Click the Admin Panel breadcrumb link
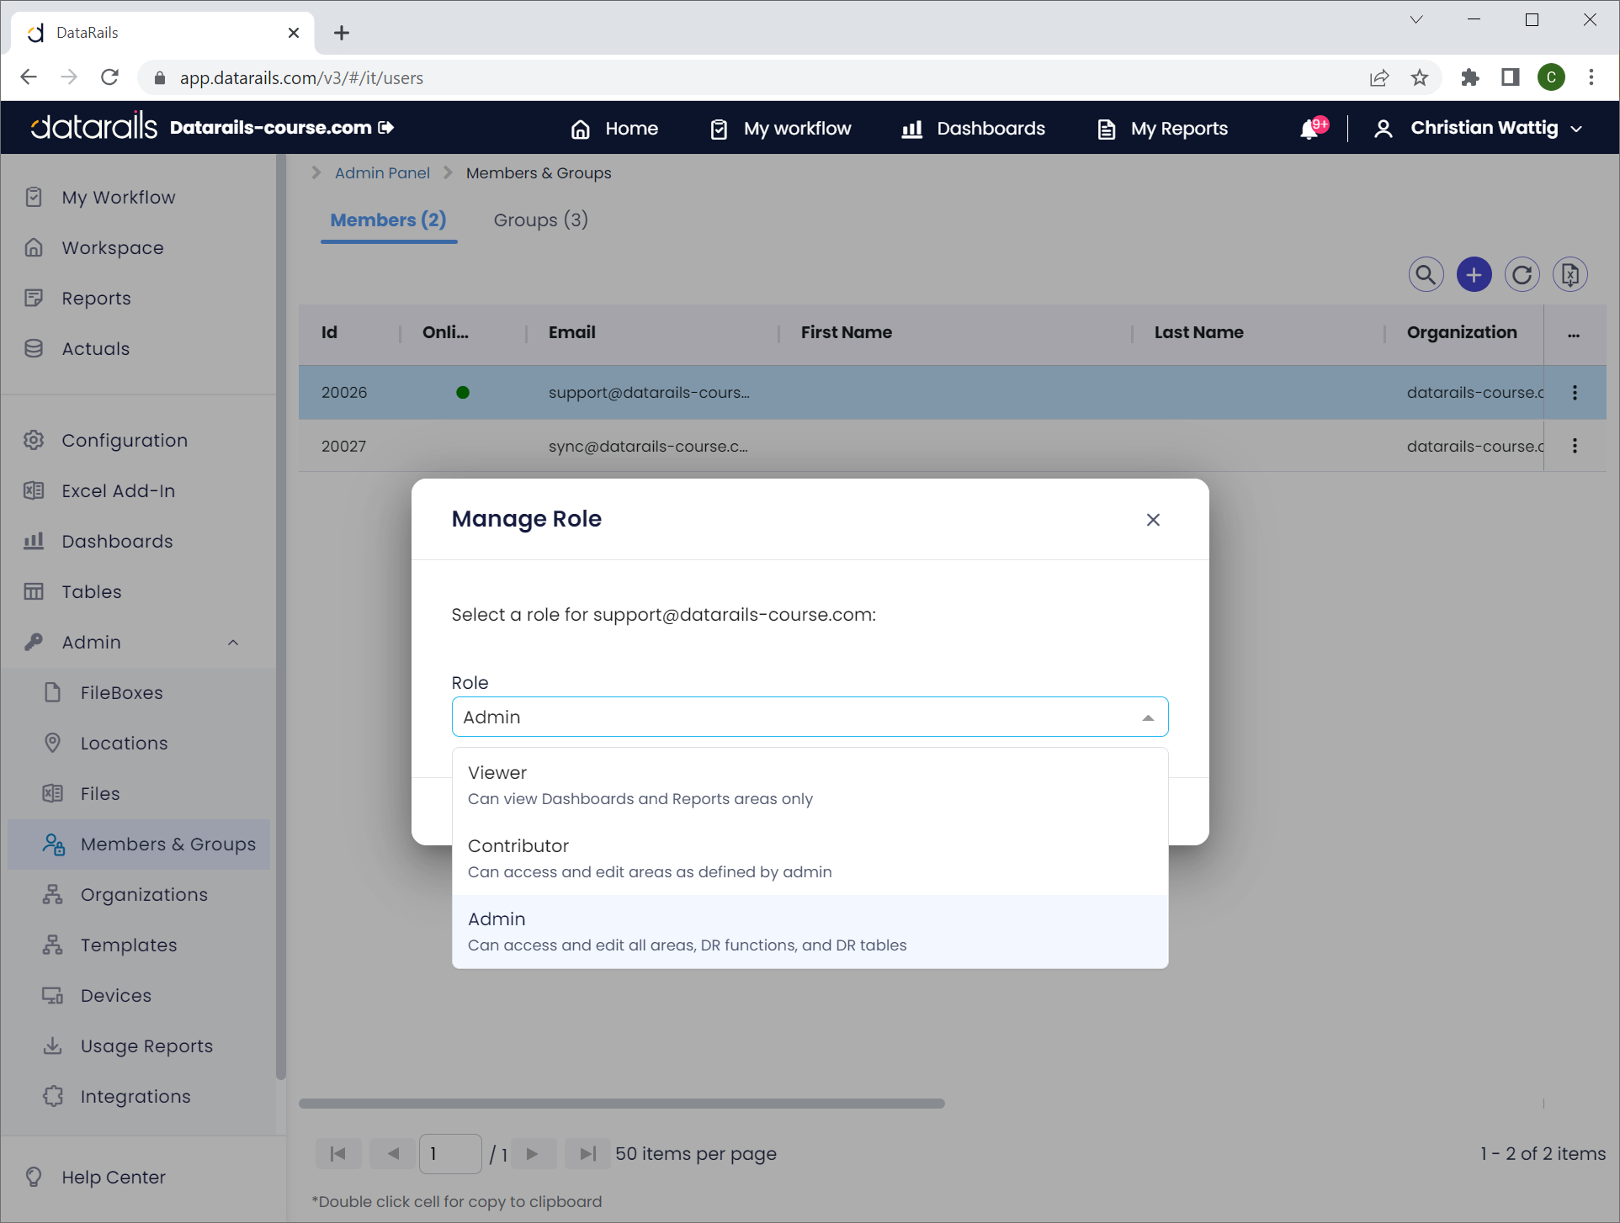This screenshot has width=1620, height=1223. pyautogui.click(x=382, y=172)
